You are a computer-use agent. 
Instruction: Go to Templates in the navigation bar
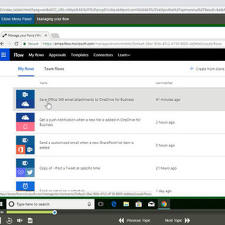(80, 55)
